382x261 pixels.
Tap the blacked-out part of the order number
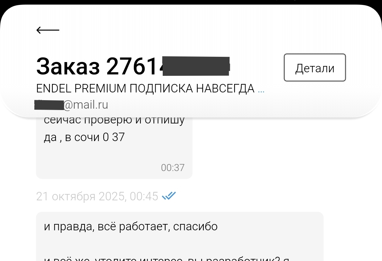point(196,66)
